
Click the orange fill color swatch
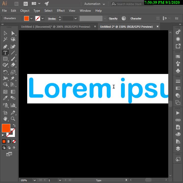point(6,128)
